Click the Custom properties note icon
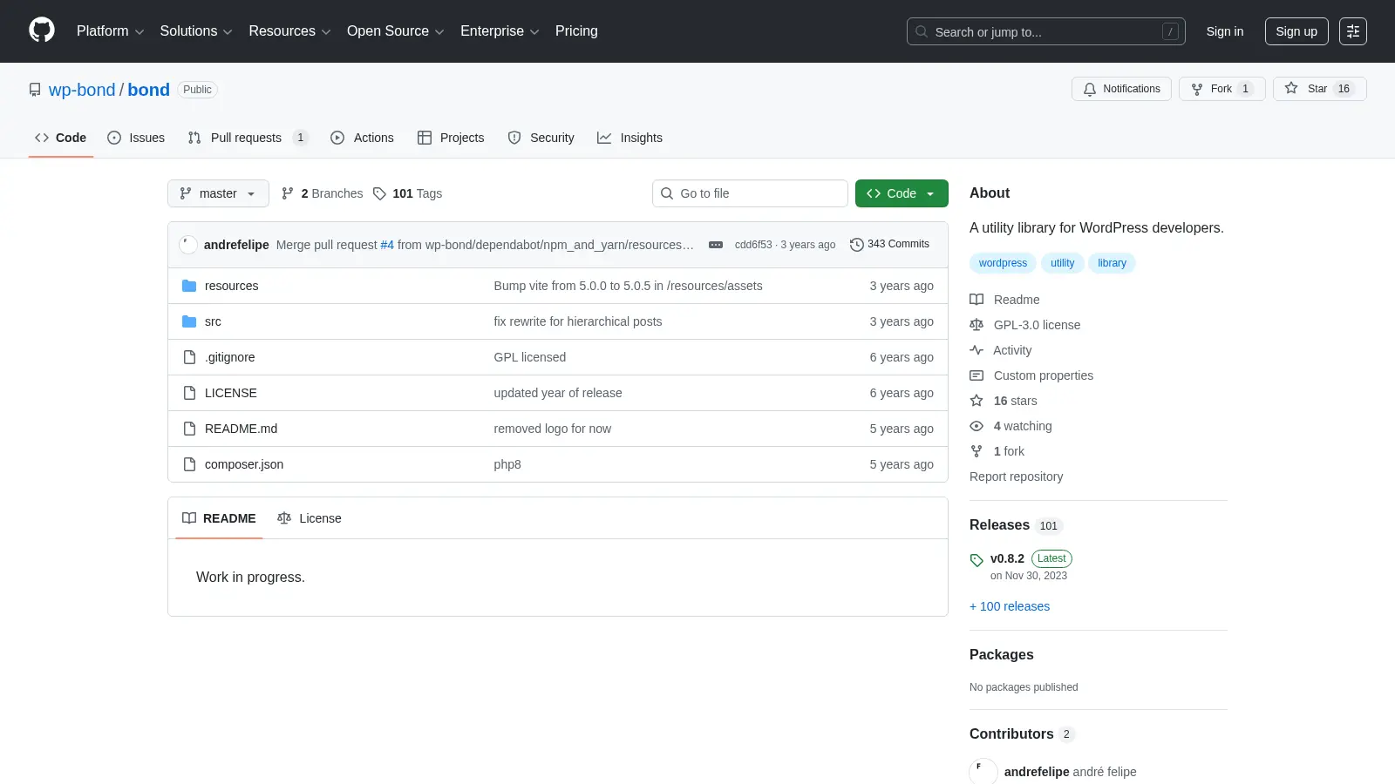This screenshot has height=784, width=1395. pyautogui.click(x=976, y=375)
